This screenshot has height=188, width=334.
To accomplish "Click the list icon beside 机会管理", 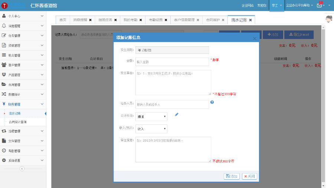I will pyautogui.click(x=4, y=55).
